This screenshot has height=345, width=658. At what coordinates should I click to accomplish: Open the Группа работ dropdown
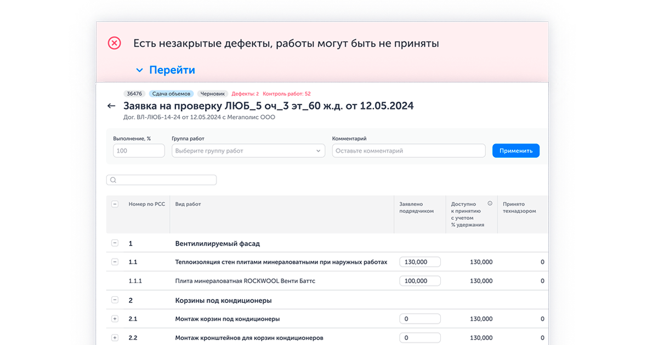[x=248, y=150]
